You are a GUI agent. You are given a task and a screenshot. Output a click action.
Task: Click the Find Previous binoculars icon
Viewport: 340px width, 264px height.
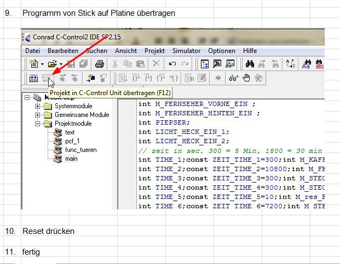[275, 64]
